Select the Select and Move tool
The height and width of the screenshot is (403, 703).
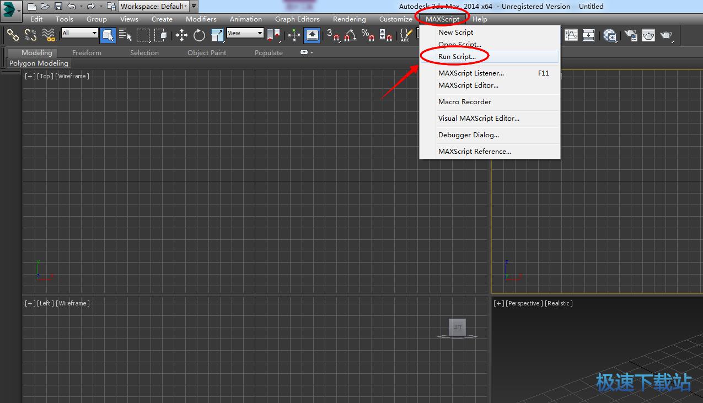tap(181, 35)
